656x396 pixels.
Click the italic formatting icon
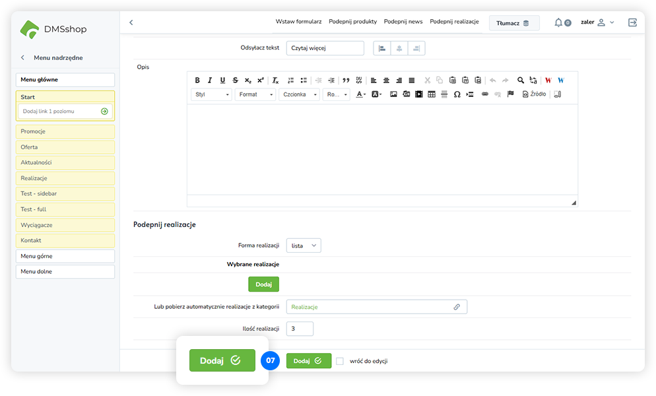210,81
